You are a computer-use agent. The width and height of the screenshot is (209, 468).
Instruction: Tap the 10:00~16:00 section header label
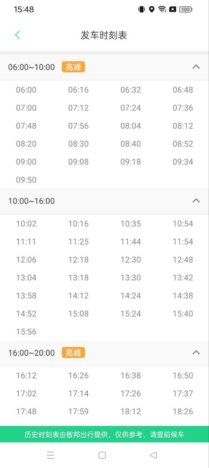(x=31, y=201)
